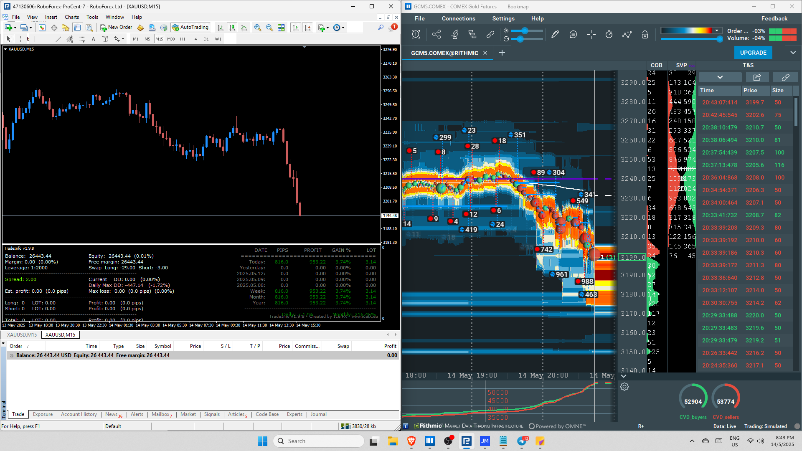Viewport: 802px width, 451px height.
Task: Open Connections menu in Bookmap
Action: [458, 18]
